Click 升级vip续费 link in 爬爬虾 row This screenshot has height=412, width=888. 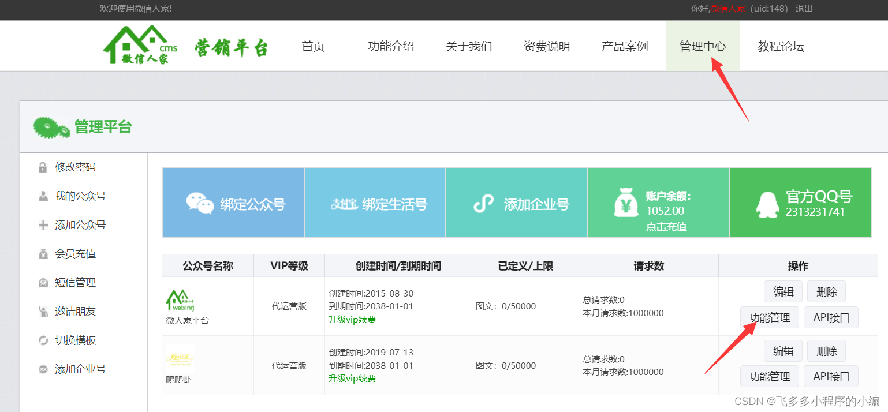coord(352,378)
